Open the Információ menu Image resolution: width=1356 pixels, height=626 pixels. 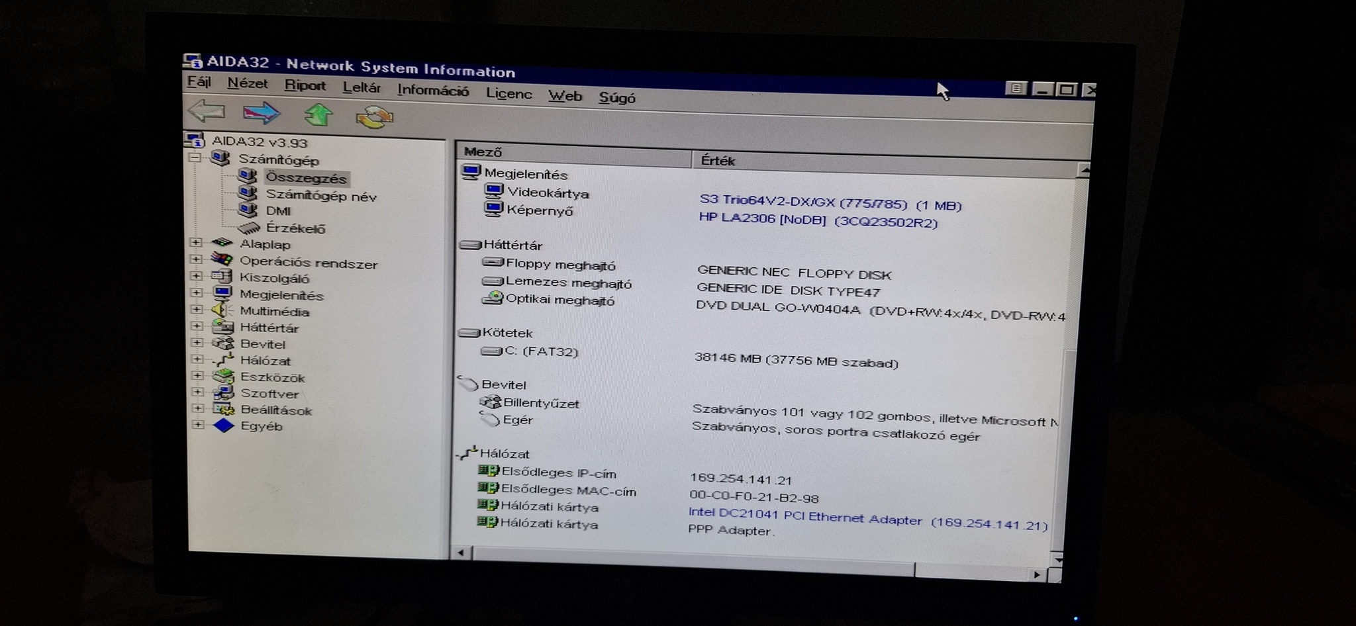point(433,90)
